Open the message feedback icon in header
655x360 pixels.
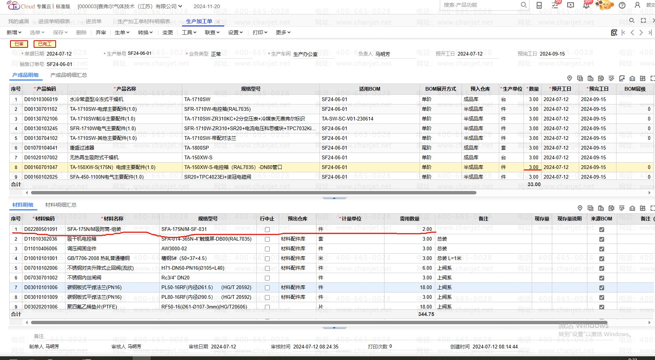(x=571, y=5)
